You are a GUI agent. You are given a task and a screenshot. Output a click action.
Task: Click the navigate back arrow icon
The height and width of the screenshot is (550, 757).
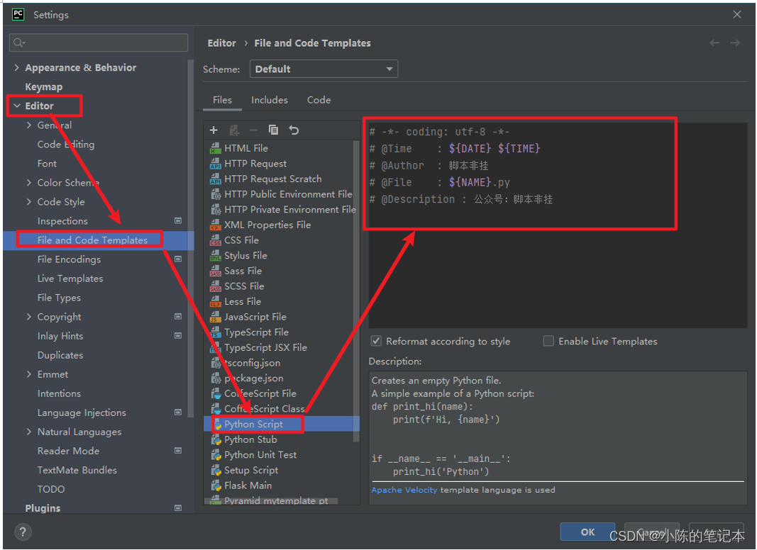714,43
